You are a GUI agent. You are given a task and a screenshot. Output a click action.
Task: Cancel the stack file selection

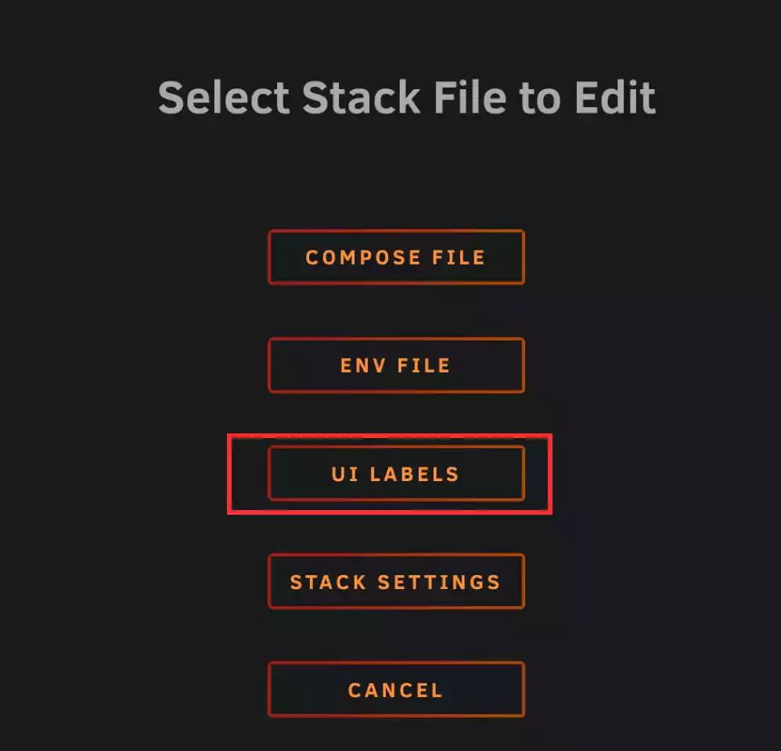click(396, 689)
